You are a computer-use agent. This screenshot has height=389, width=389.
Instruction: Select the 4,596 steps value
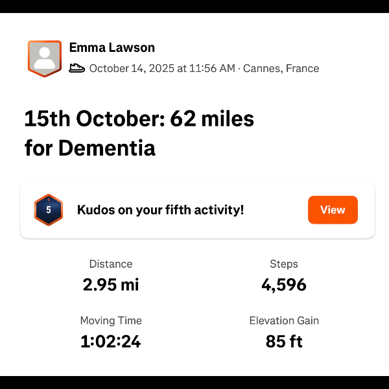point(284,284)
